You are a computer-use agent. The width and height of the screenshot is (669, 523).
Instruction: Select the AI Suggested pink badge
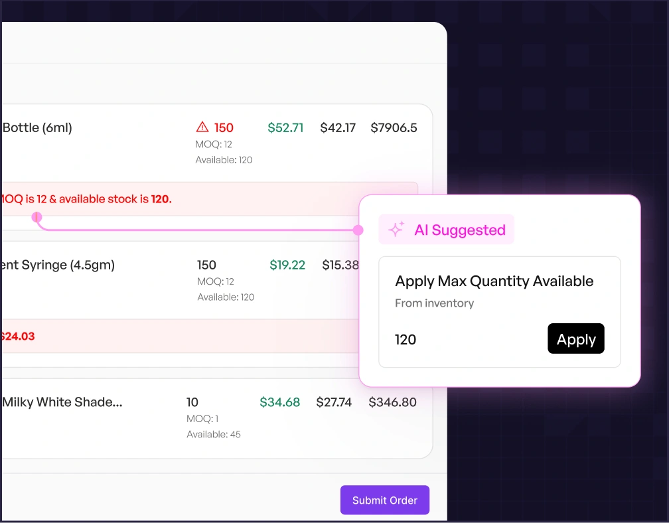[x=446, y=230]
